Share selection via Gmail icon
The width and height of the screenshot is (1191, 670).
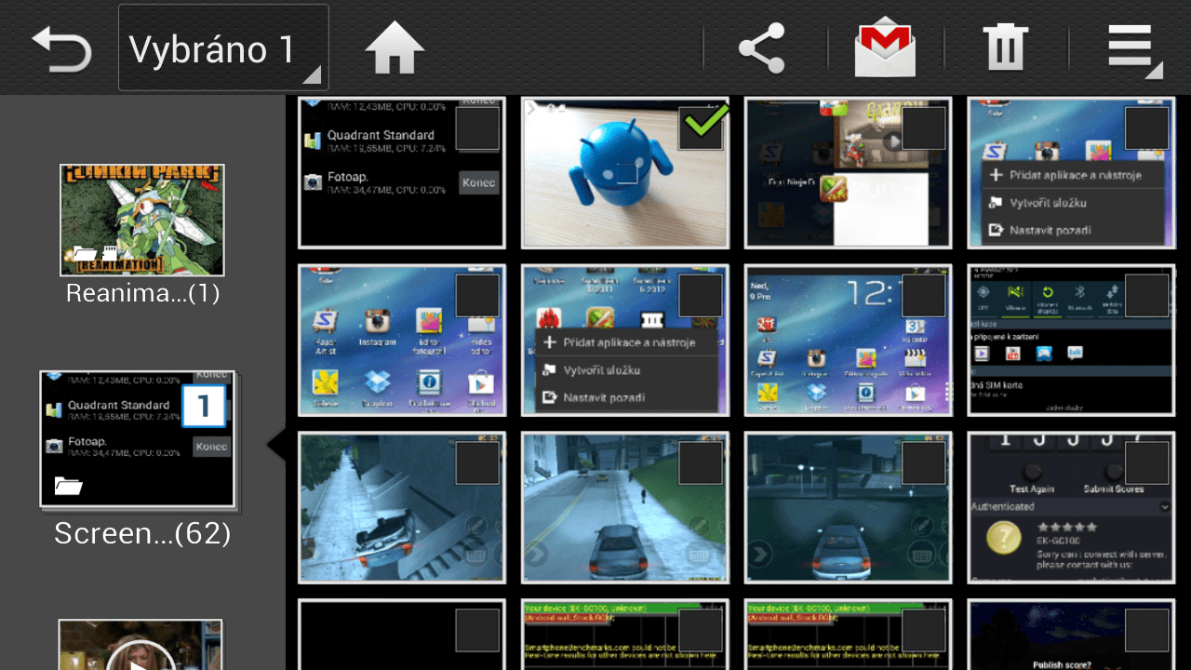coord(885,48)
